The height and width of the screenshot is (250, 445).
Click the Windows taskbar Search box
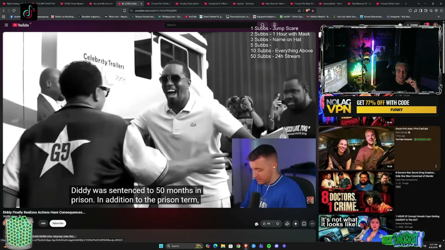(x=184, y=246)
